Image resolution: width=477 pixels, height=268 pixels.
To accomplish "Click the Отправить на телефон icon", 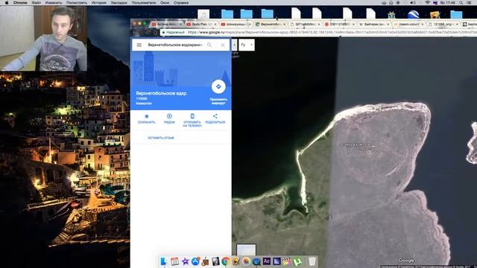I will [x=192, y=116].
